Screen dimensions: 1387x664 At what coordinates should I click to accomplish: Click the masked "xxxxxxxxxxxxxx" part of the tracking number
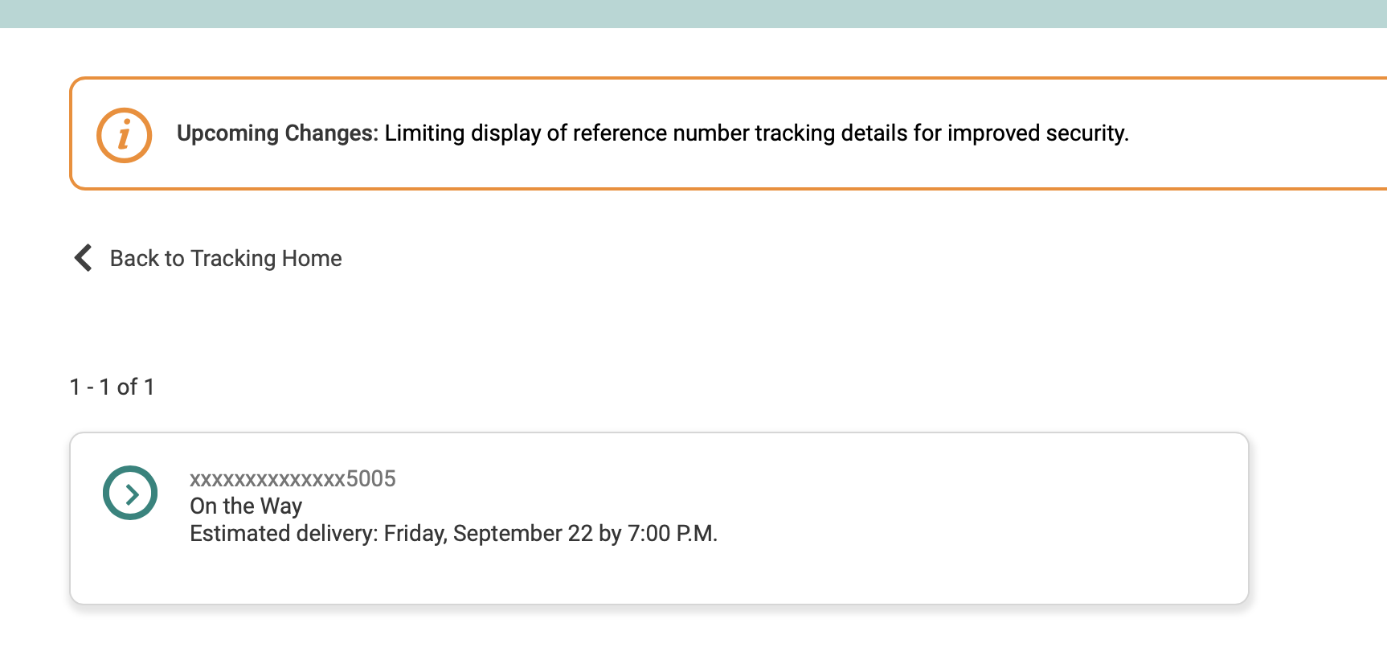(267, 479)
